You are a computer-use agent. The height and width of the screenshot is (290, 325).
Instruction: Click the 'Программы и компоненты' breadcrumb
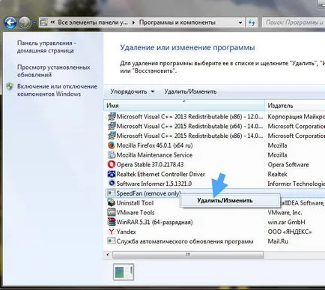(177, 22)
